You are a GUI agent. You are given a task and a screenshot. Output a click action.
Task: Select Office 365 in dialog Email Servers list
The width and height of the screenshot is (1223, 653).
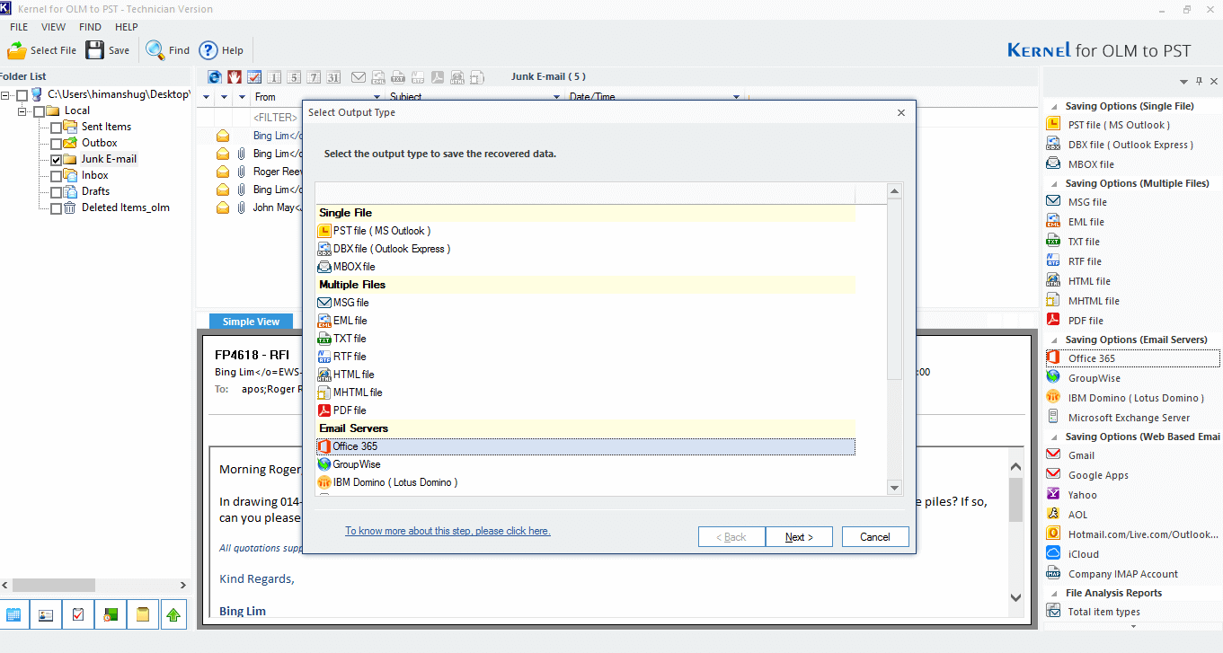click(x=585, y=446)
